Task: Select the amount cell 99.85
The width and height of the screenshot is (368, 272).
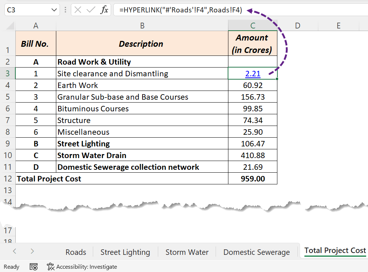Action: click(253, 108)
